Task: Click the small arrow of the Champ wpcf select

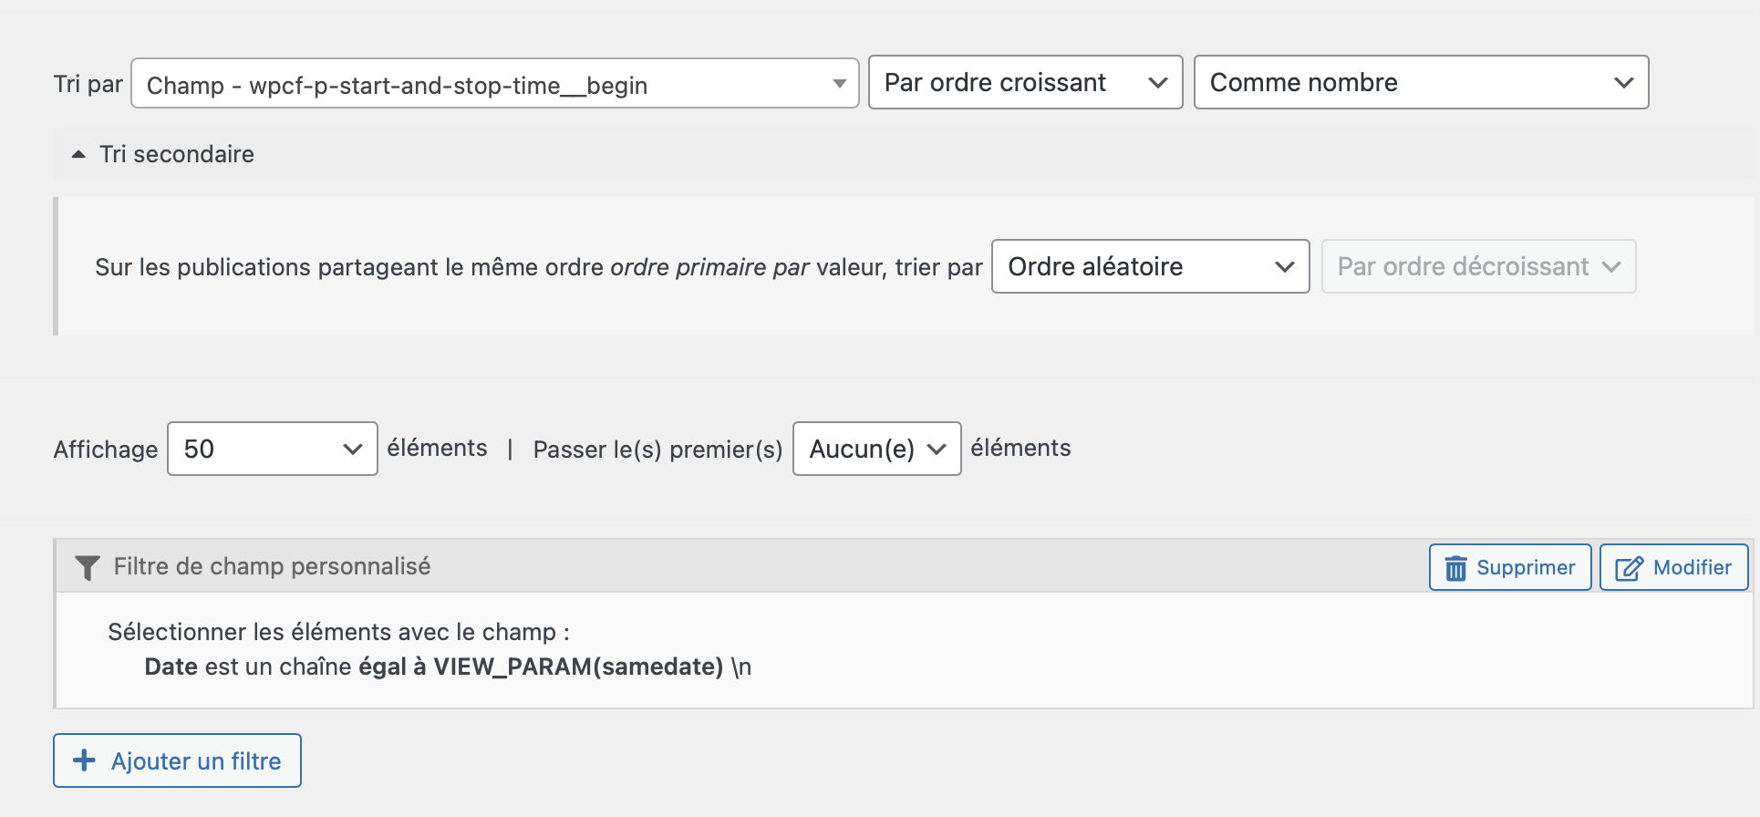Action: click(840, 84)
